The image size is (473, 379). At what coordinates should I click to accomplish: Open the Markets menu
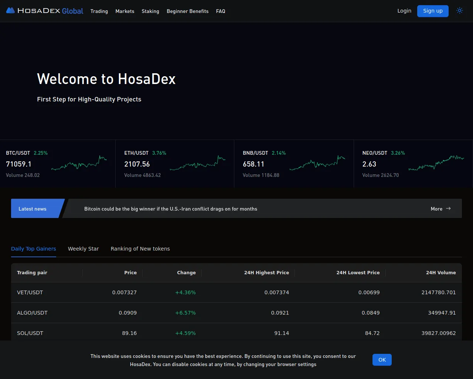click(125, 11)
